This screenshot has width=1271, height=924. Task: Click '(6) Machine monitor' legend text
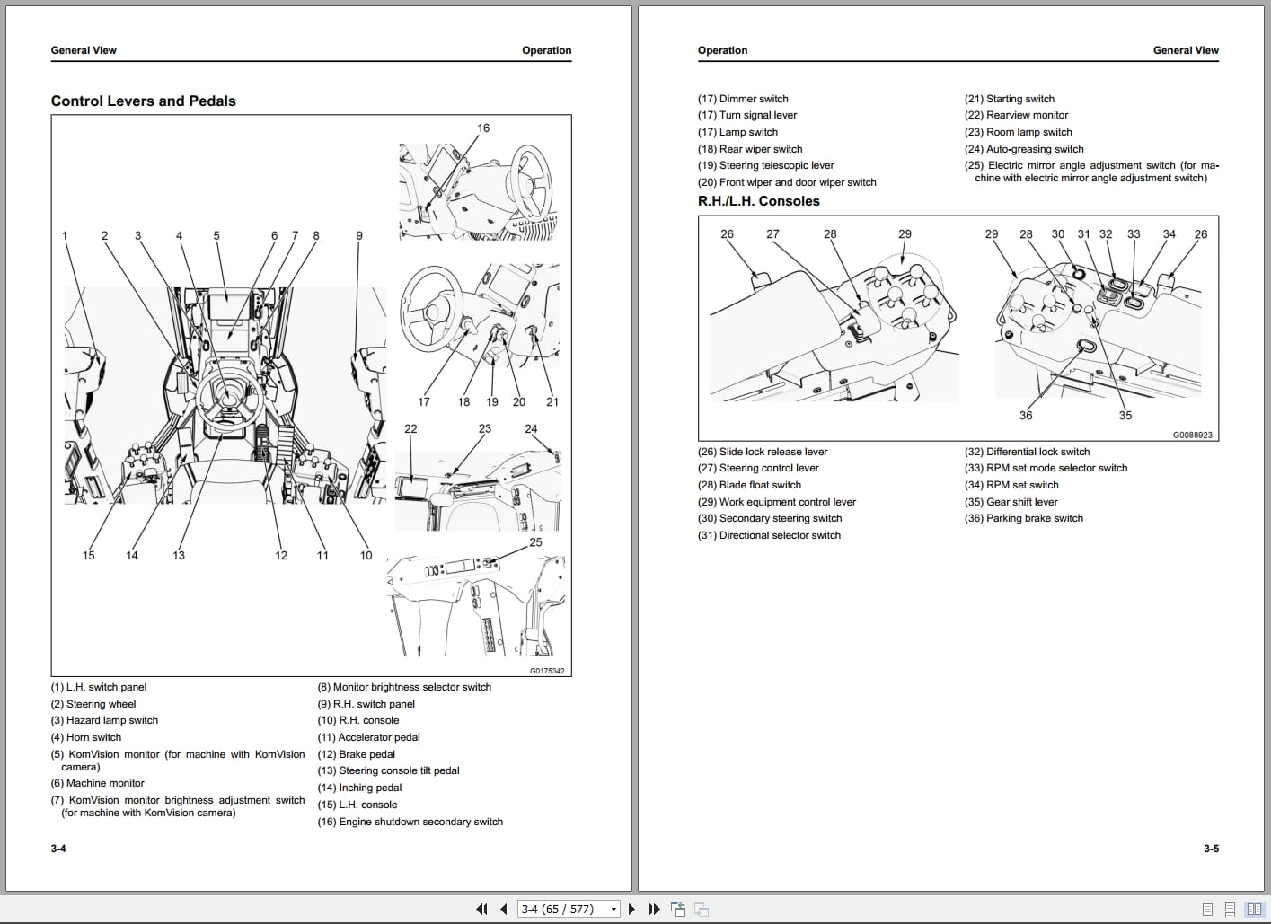point(97,783)
